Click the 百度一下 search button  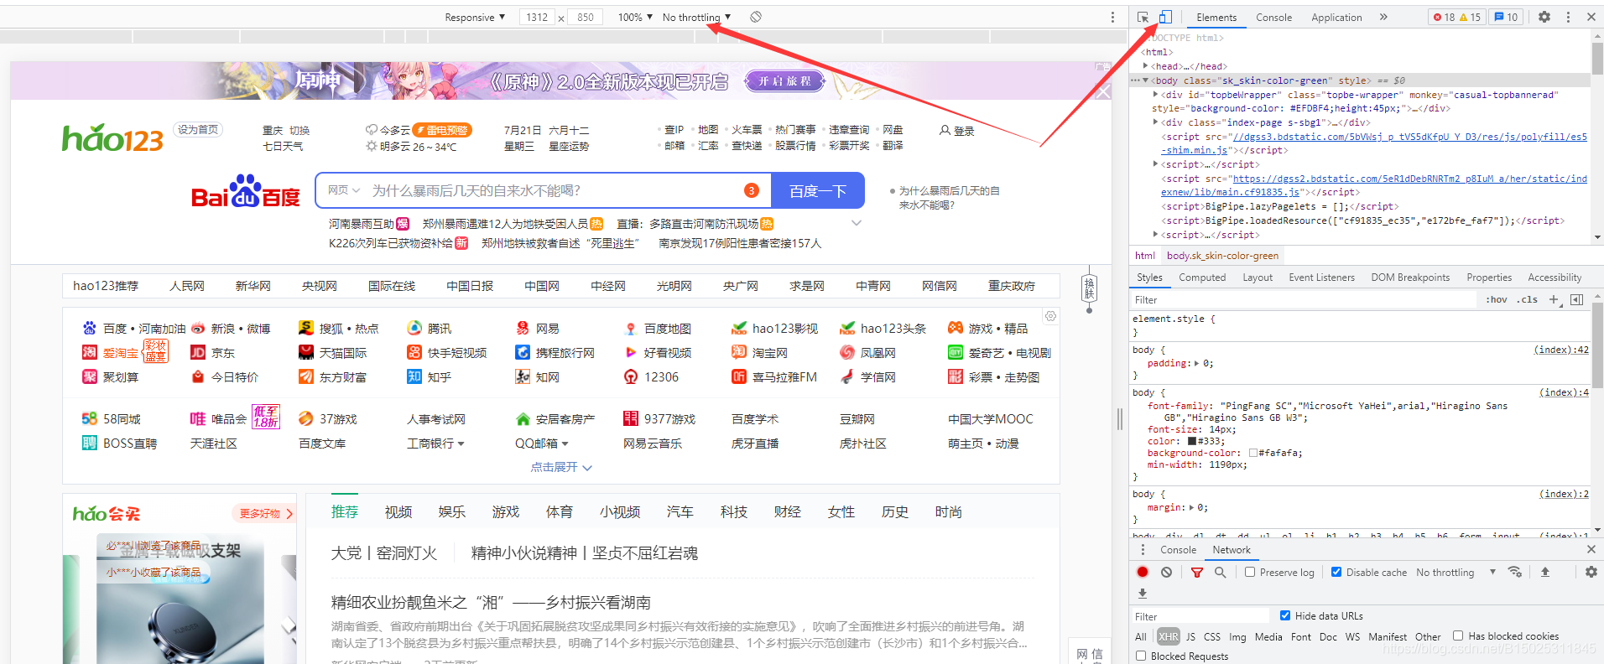coord(817,191)
